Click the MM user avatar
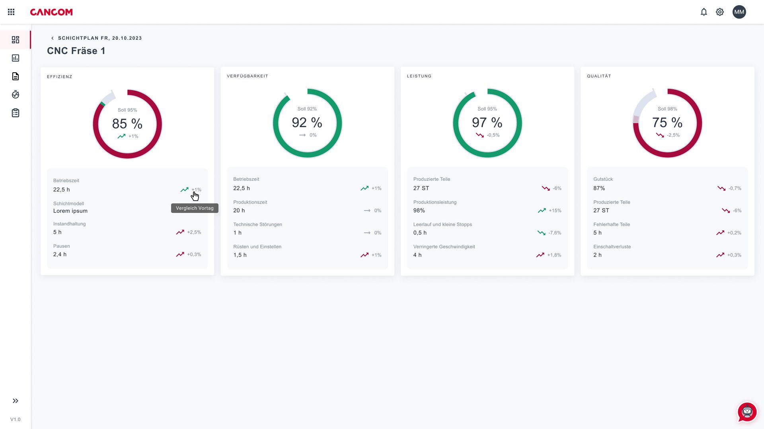Viewport: 764px width, 429px height. pos(739,12)
